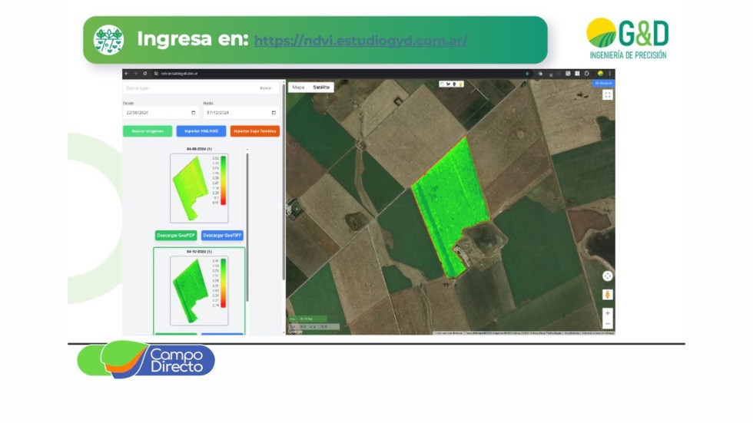Click the map camera rotation control icon
The image size is (753, 423).
tap(607, 276)
